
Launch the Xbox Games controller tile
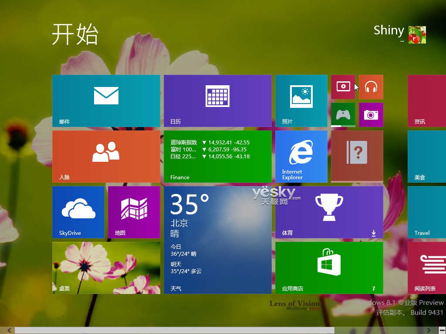point(343,115)
